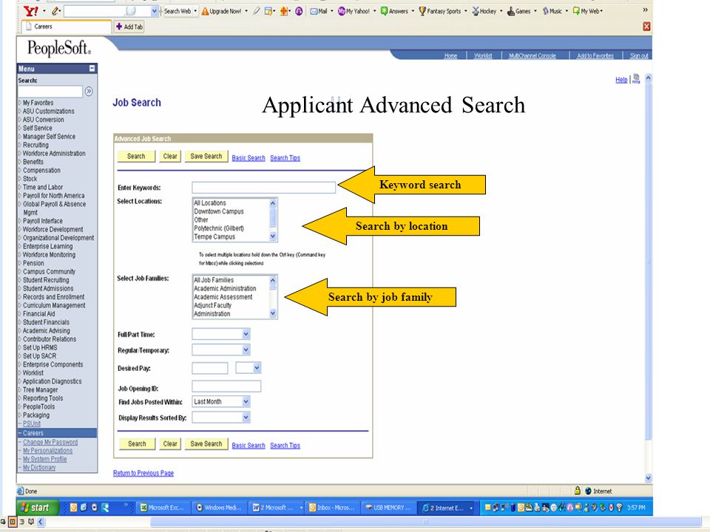Click the top Basic Search link

(248, 158)
